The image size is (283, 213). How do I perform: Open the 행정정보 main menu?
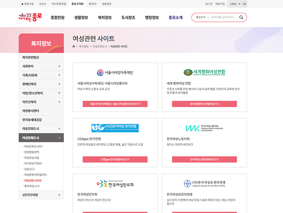(x=152, y=18)
